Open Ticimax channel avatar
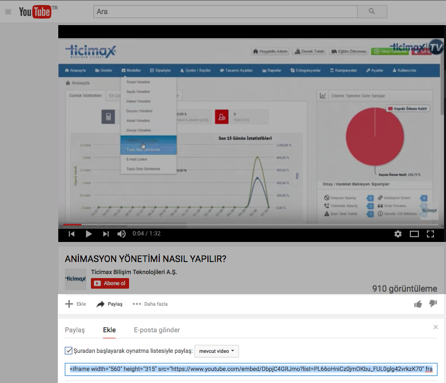Screen dimensions: 446x383 (x=75, y=279)
